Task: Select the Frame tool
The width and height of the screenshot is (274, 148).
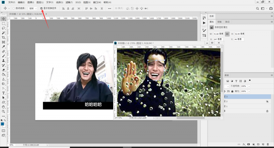Action: [3, 42]
